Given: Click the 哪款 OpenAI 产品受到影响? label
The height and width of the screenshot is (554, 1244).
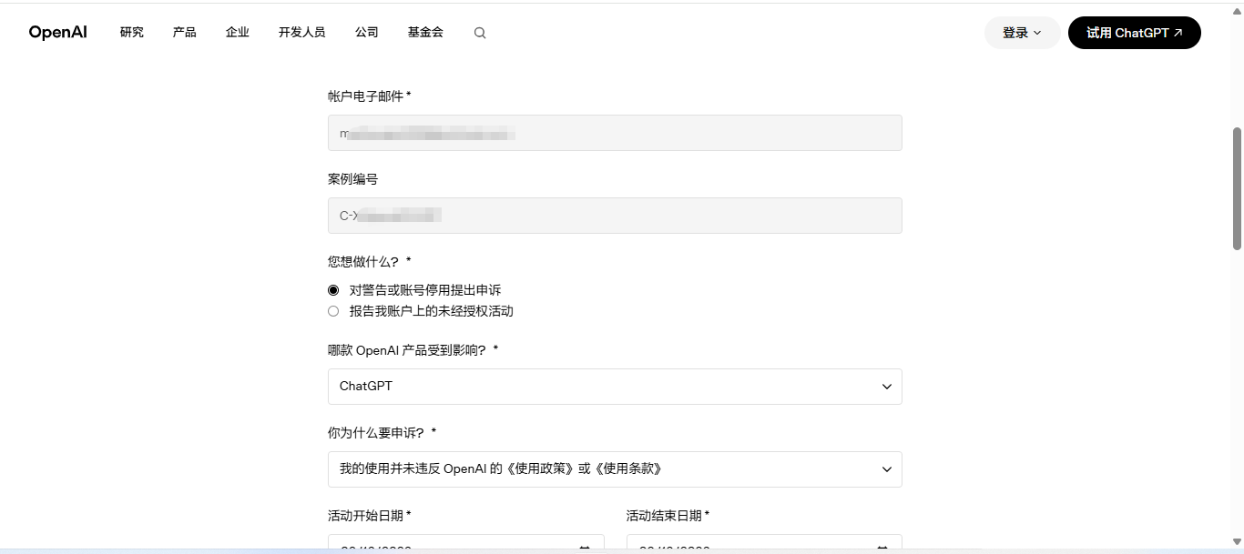Looking at the screenshot, I should (413, 350).
